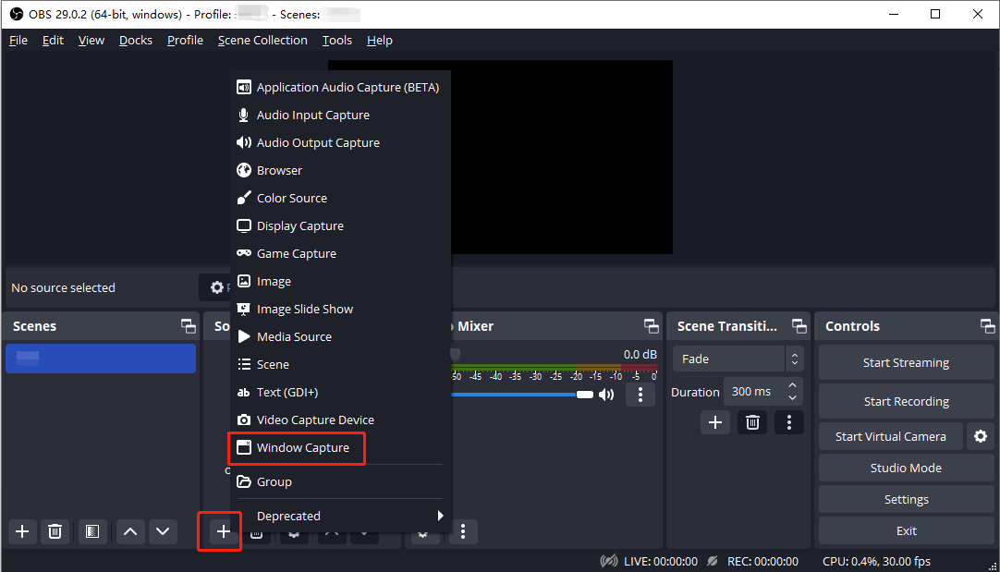Click the live stream status icon

click(x=609, y=561)
